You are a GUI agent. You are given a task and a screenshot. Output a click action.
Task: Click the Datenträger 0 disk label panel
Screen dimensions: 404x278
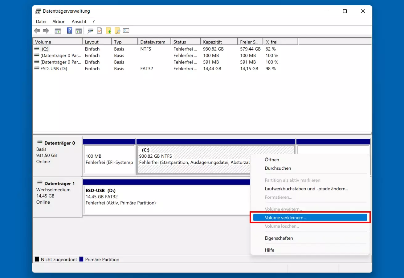57,157
